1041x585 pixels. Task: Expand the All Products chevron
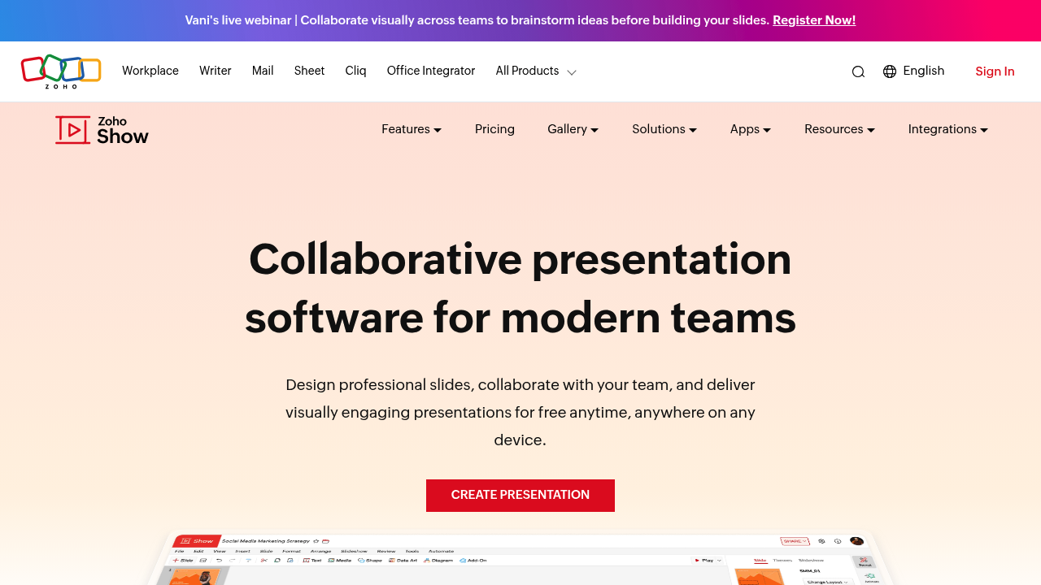click(x=572, y=71)
